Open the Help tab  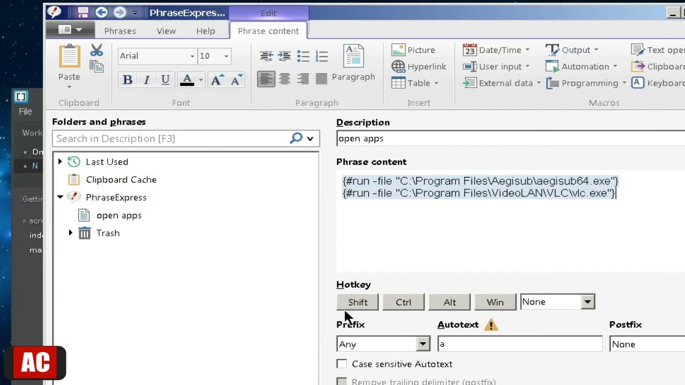[205, 31]
